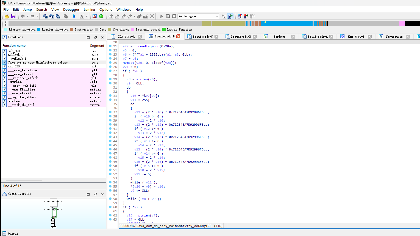Click the Regular function blue legend swatch
Viewport: 420px width, 236px height.
coord(39,29)
